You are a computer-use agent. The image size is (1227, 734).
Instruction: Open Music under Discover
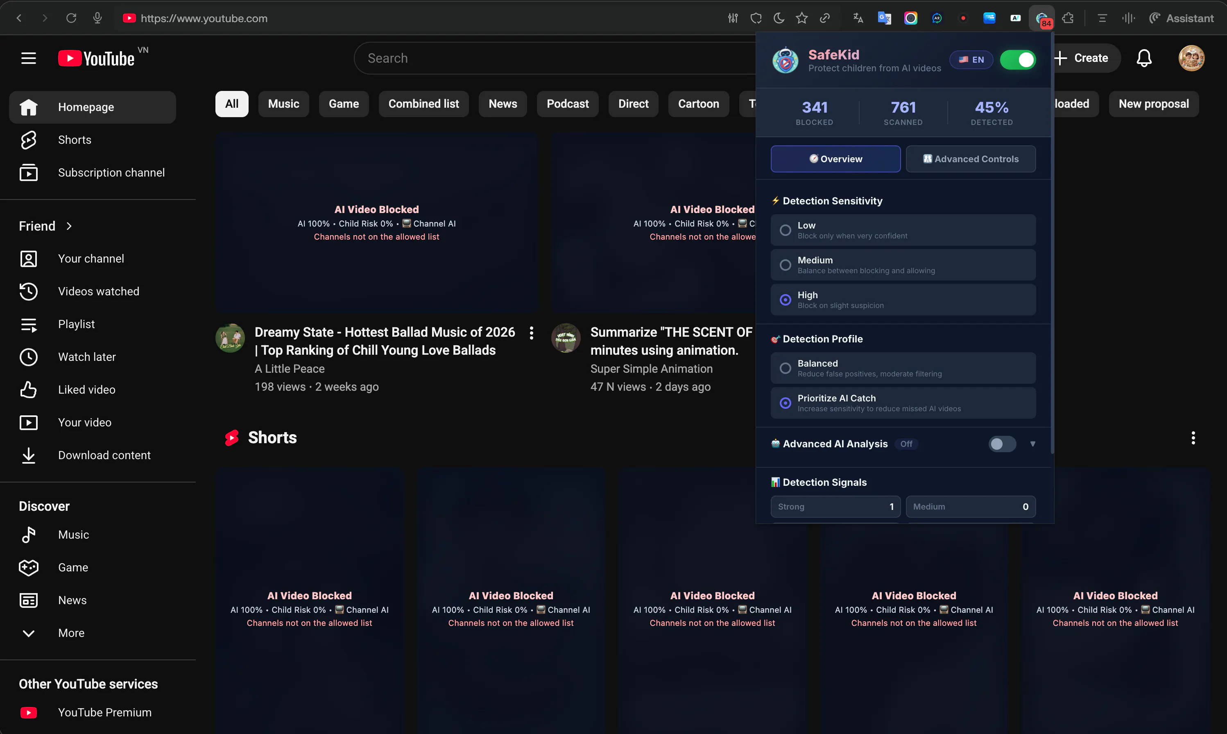tap(93, 535)
